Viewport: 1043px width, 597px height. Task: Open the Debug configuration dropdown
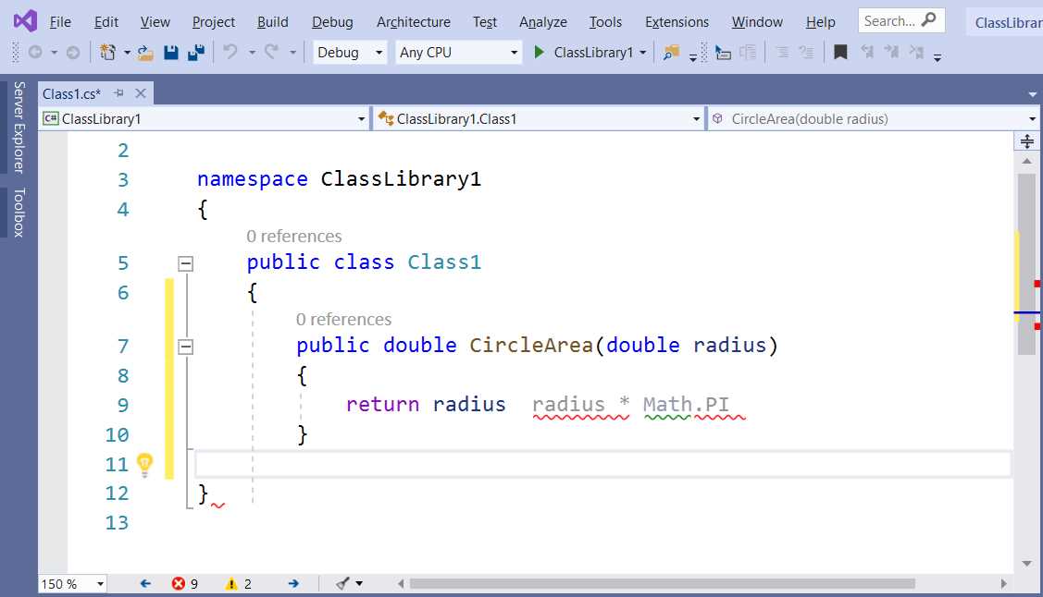pyautogui.click(x=349, y=53)
